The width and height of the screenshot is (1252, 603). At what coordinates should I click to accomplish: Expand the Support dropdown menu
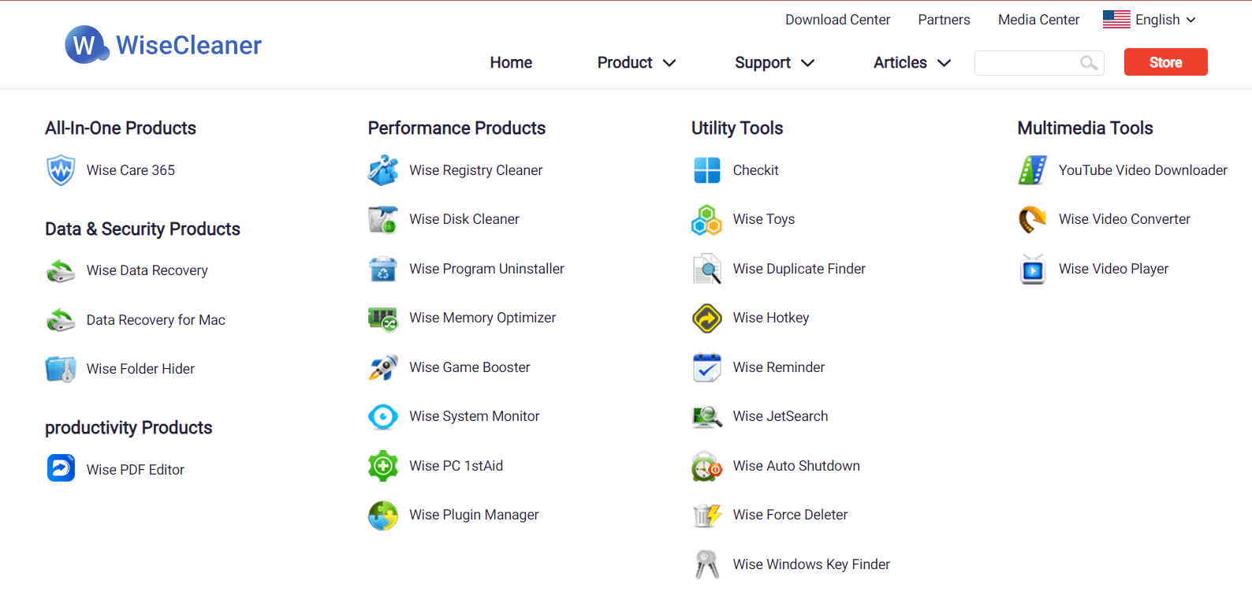click(774, 62)
